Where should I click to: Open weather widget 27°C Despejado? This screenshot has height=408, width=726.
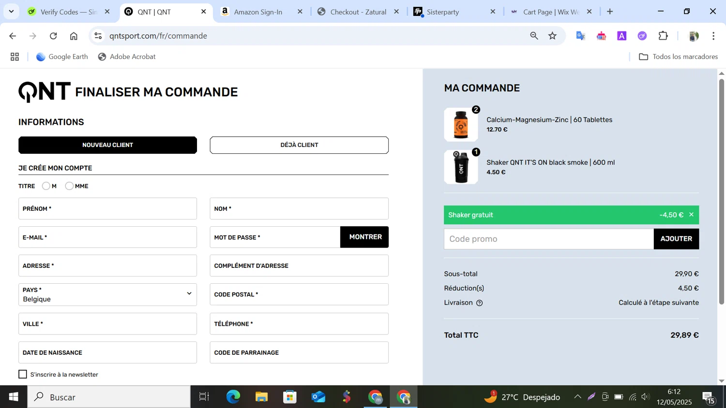point(522,397)
